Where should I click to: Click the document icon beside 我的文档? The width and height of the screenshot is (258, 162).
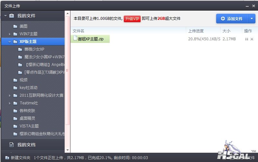[12, 145]
